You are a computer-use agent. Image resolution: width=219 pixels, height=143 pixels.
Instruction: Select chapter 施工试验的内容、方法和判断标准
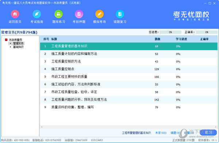128,84
